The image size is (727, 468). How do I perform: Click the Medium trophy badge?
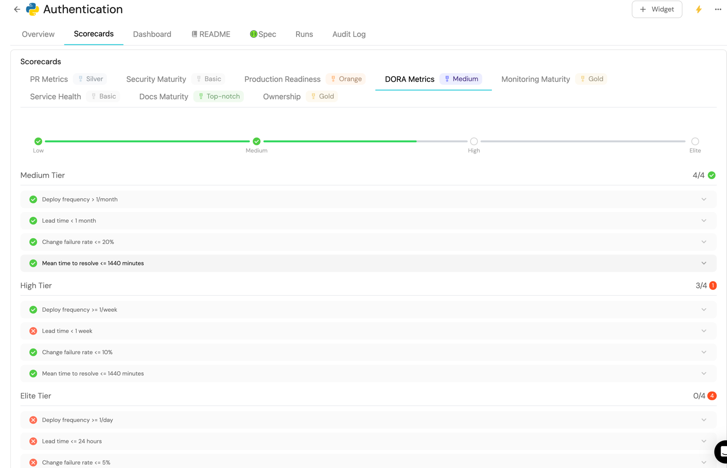coord(461,79)
